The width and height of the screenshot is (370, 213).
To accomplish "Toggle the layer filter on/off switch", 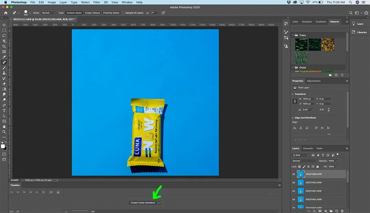I will tap(338, 155).
